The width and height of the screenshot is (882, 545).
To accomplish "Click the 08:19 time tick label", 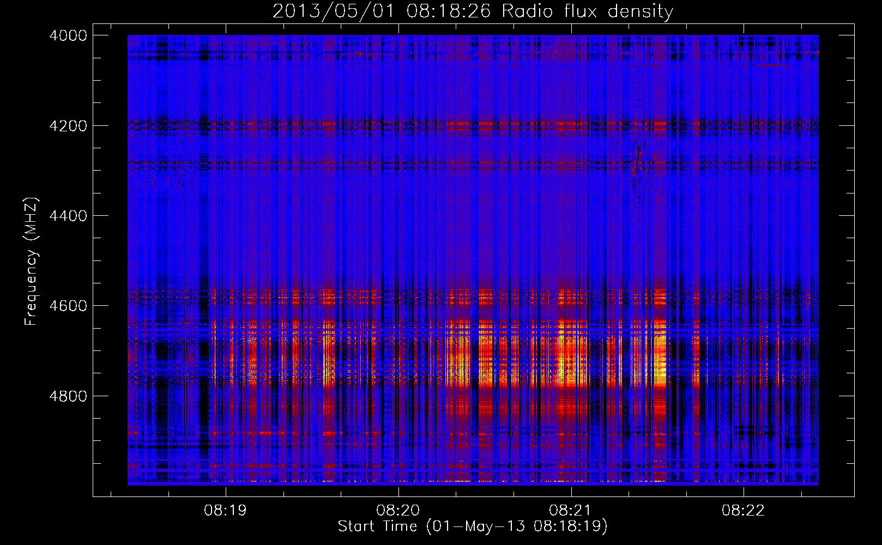I will [225, 510].
